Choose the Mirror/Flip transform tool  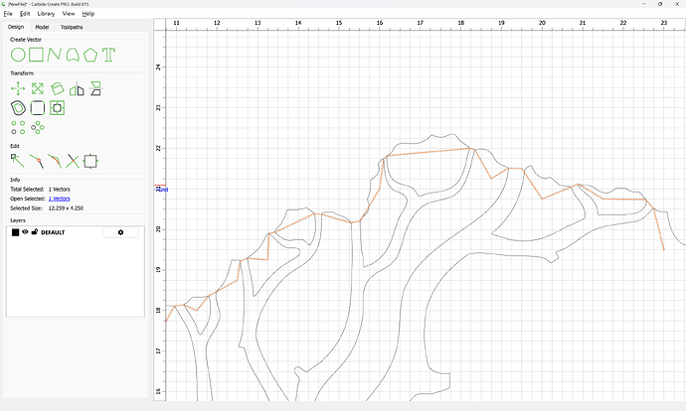click(77, 88)
